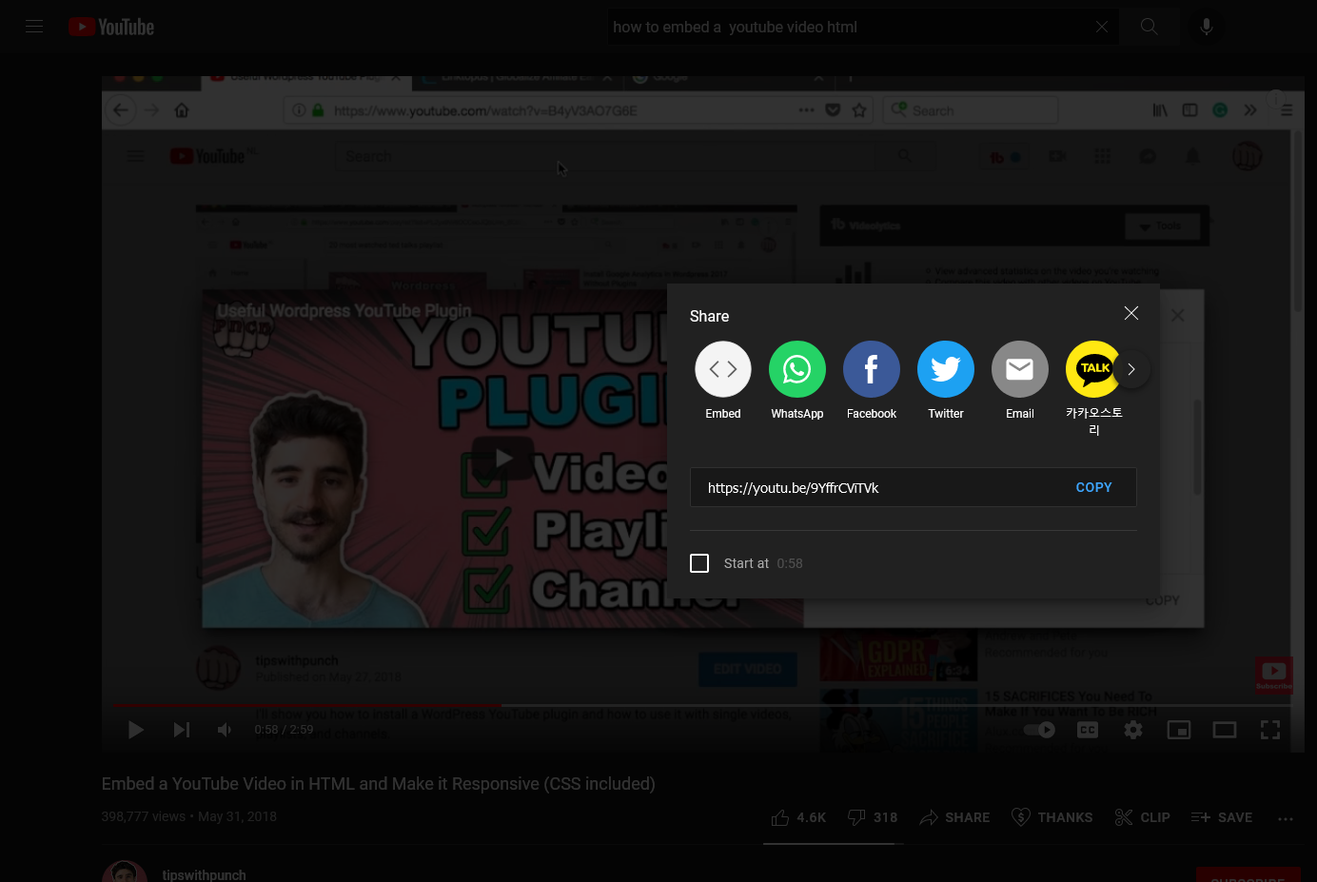Open the tipswithpunch channel link
Screen dimensions: 1317x882
[x=204, y=874]
